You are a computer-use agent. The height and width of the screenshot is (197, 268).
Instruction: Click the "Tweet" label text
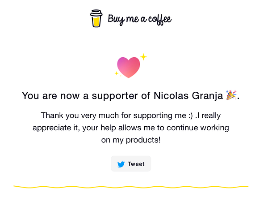136,164
